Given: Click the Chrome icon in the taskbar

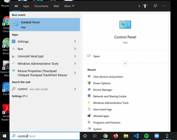Looking at the screenshot, I should coord(105,136).
